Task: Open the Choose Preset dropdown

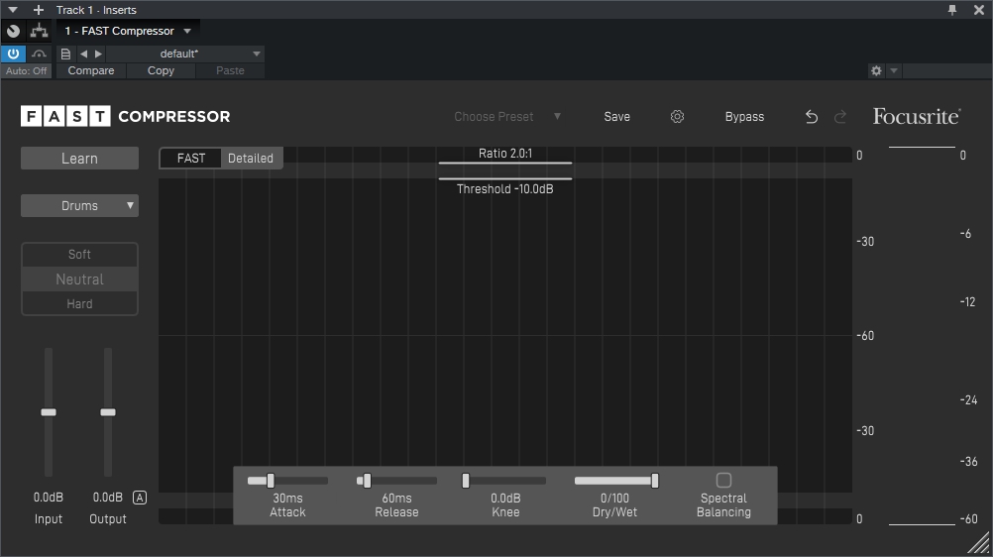Action: (507, 117)
